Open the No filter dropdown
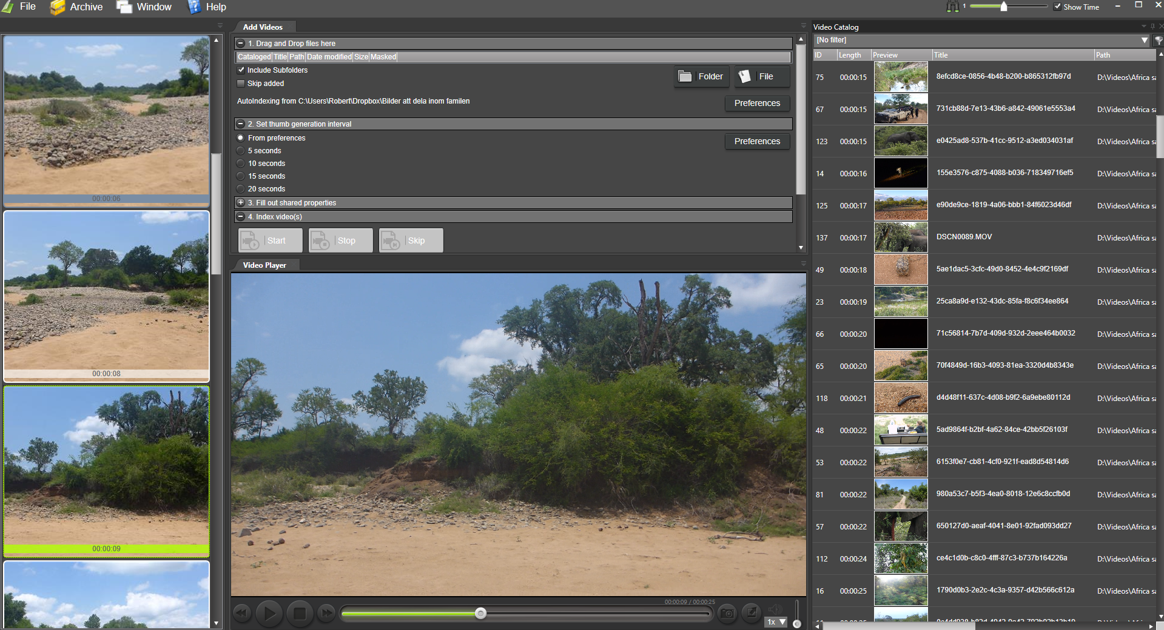The height and width of the screenshot is (630, 1164). pos(981,40)
